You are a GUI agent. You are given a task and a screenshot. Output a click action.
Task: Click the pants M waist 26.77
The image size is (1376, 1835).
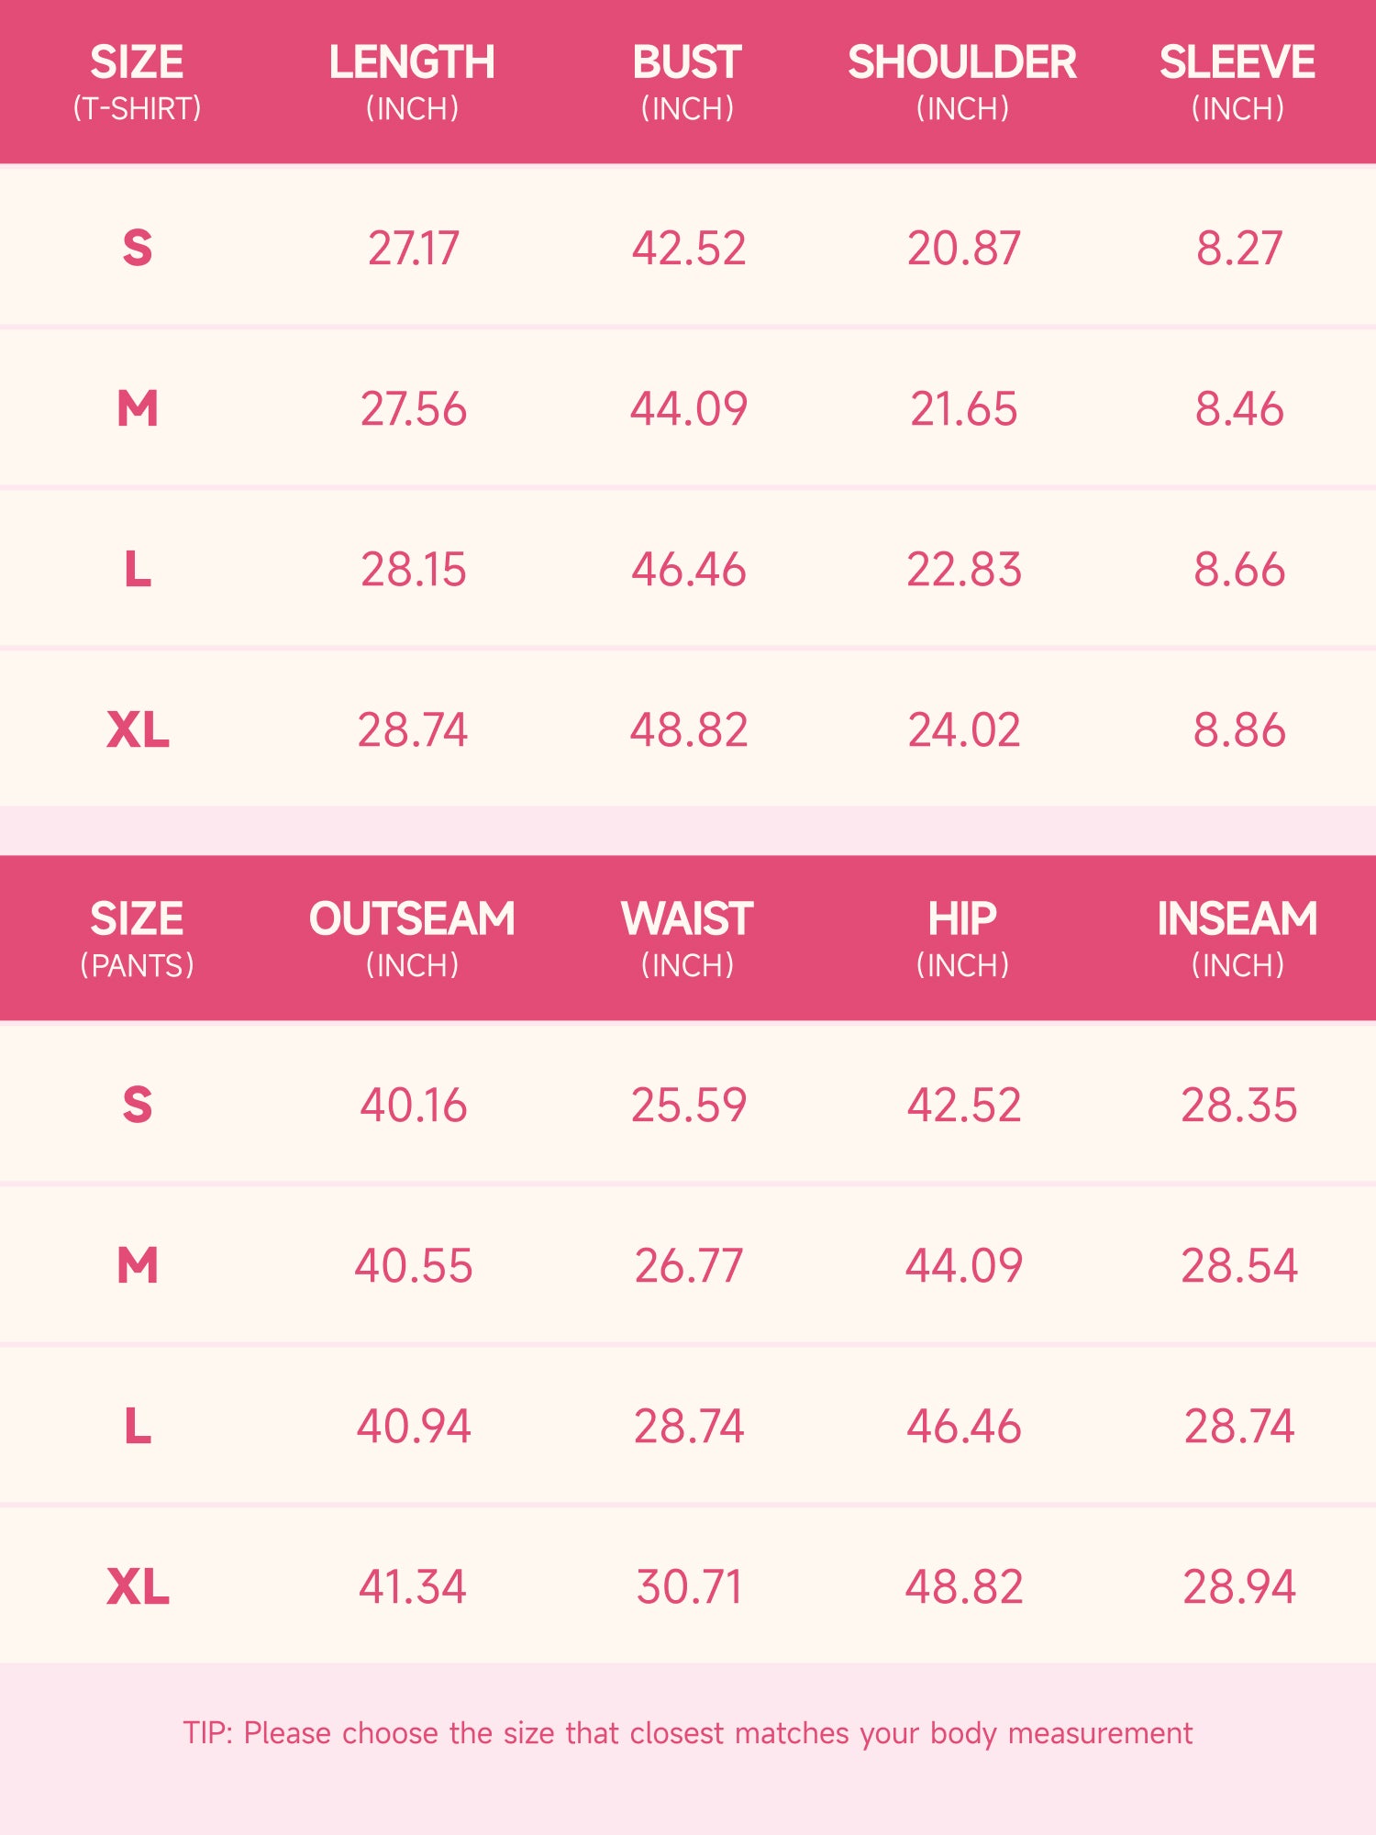click(688, 1265)
